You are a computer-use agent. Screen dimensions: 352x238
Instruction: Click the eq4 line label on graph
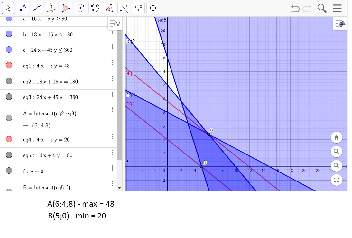pos(130,103)
